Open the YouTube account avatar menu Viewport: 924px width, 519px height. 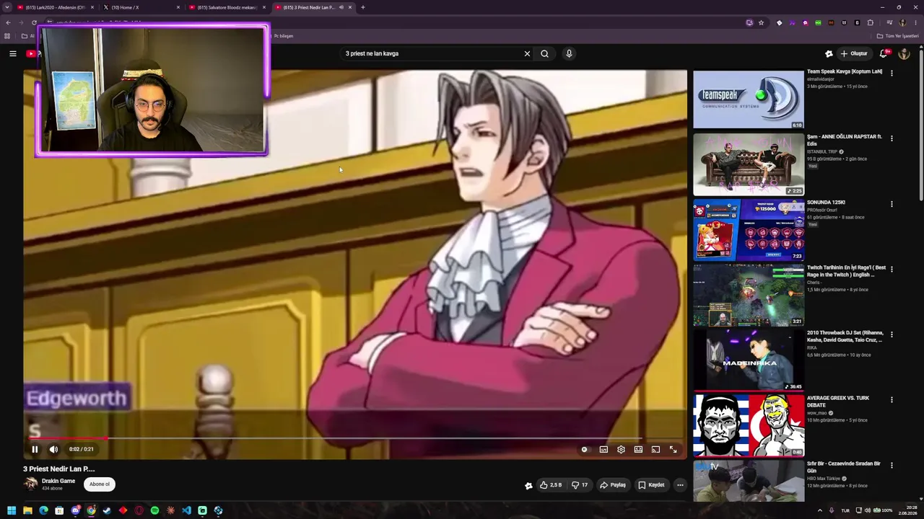point(904,53)
